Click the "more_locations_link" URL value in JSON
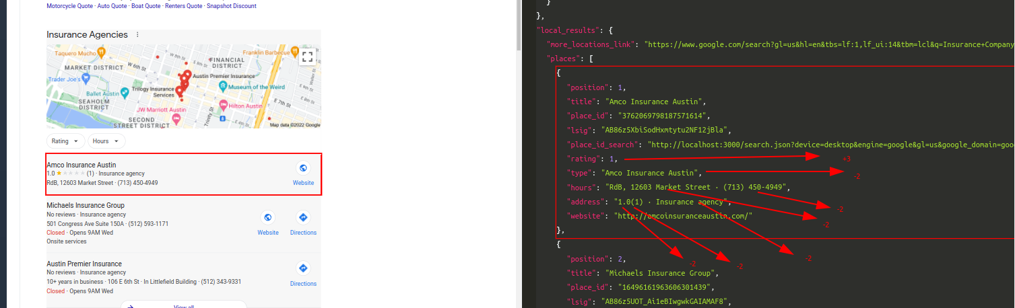1015x308 pixels. 829,44
